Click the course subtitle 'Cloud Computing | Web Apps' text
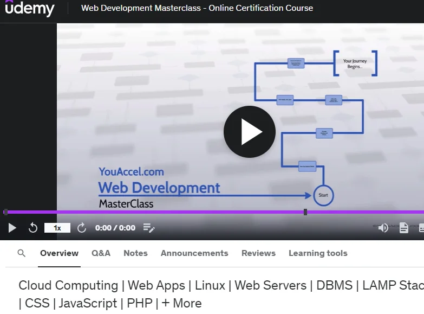 pyautogui.click(x=221, y=294)
